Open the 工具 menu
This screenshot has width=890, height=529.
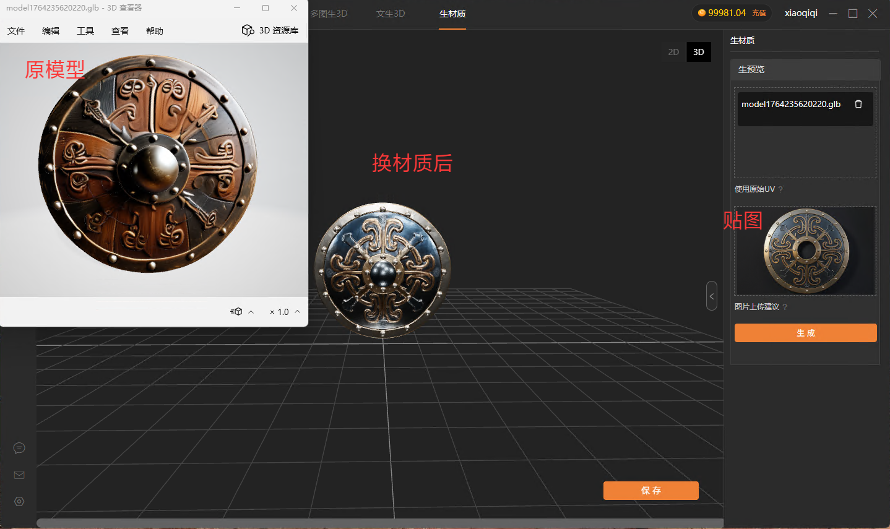point(85,31)
